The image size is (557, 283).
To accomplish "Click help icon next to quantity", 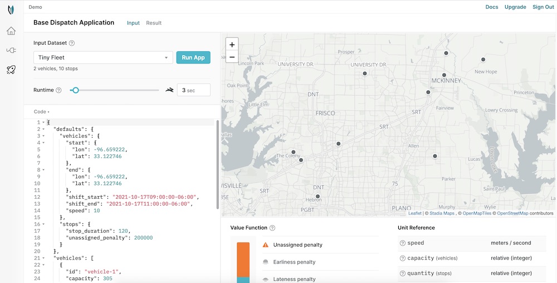I will tap(403, 274).
